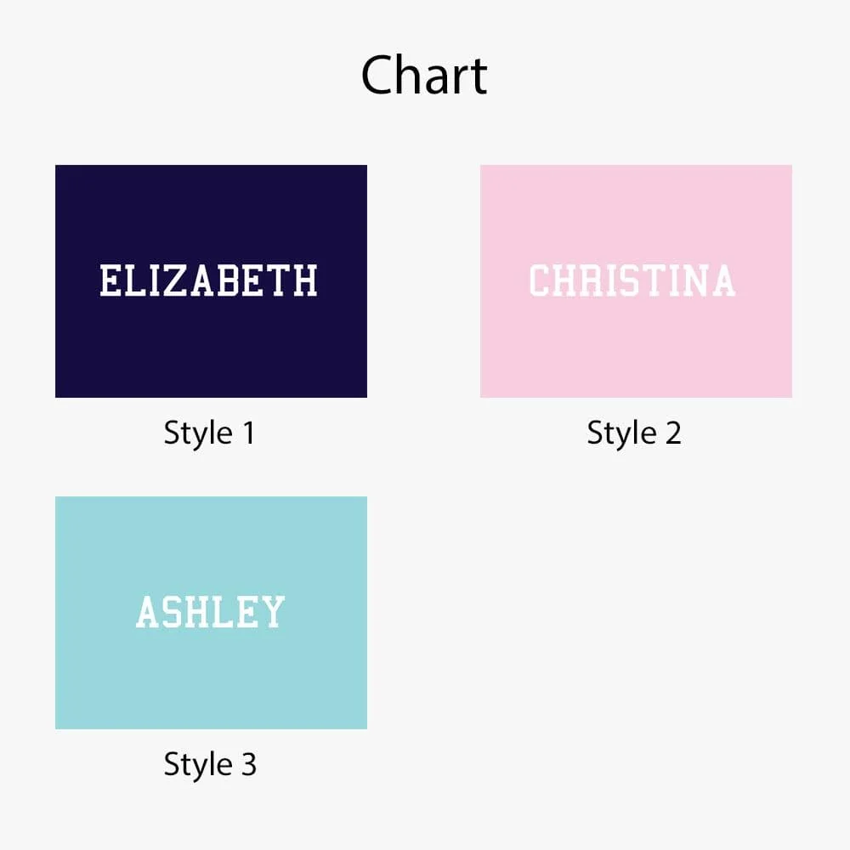This screenshot has width=850, height=850.
Task: Click the CHRISTINA name text
Action: coord(632,280)
